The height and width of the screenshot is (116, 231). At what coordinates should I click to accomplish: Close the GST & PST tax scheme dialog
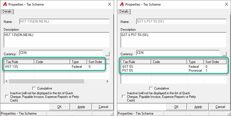tap(227, 4)
